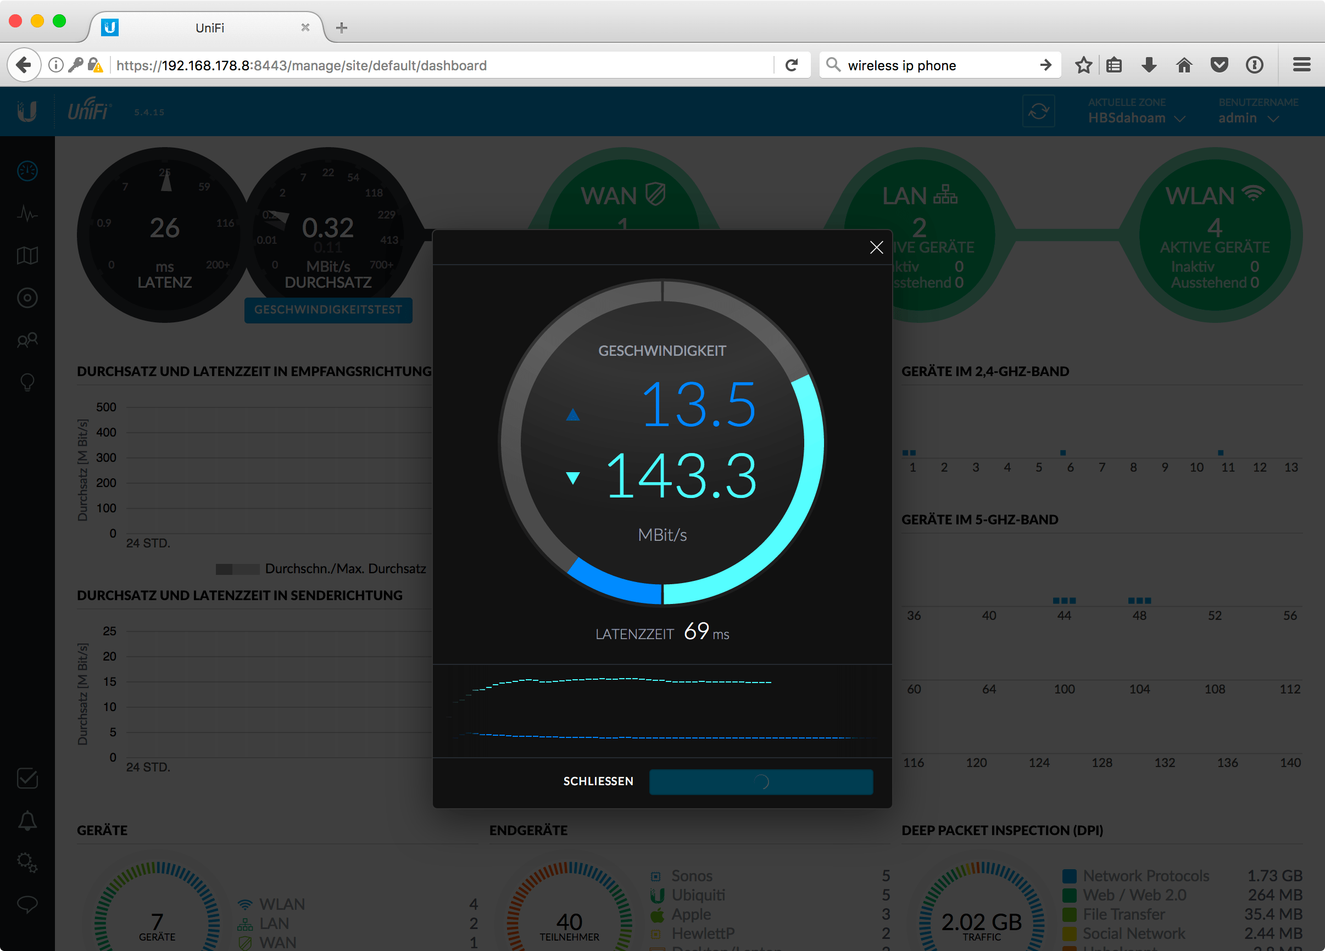Click the SCHLIESSEN button
Image resolution: width=1325 pixels, height=951 pixels.
click(x=598, y=781)
